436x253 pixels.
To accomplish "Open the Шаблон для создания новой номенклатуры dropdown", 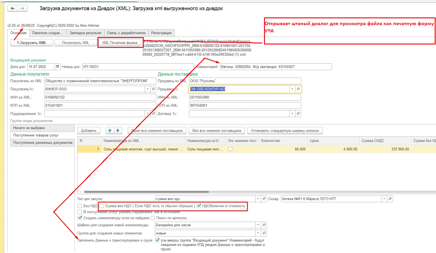I will tap(259, 225).
